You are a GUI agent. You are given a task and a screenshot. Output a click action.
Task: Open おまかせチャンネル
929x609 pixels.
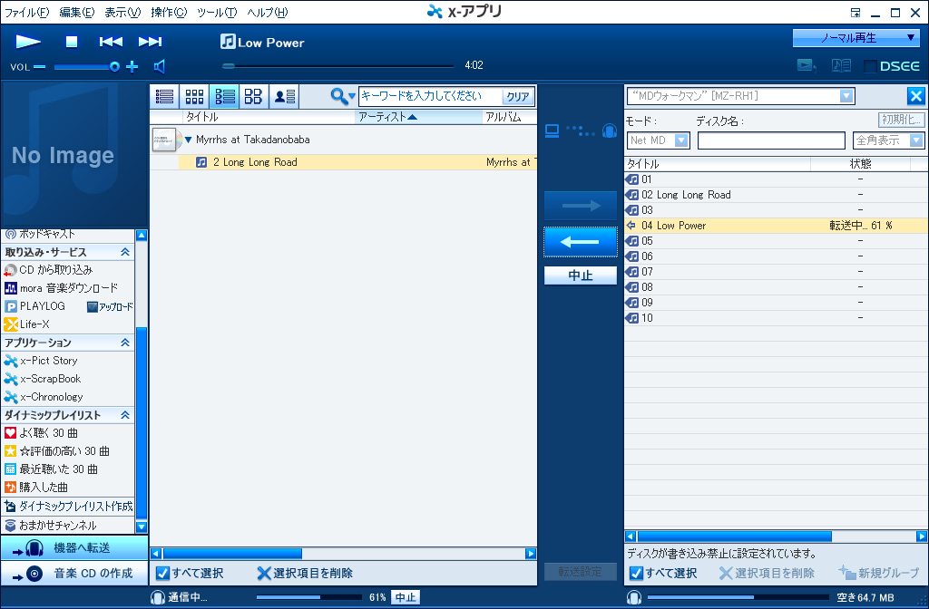(x=51, y=526)
